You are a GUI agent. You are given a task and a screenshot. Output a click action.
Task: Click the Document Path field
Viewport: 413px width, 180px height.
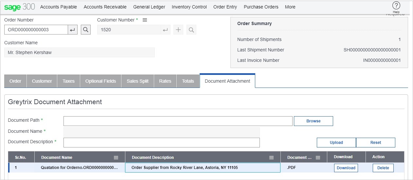click(x=178, y=121)
